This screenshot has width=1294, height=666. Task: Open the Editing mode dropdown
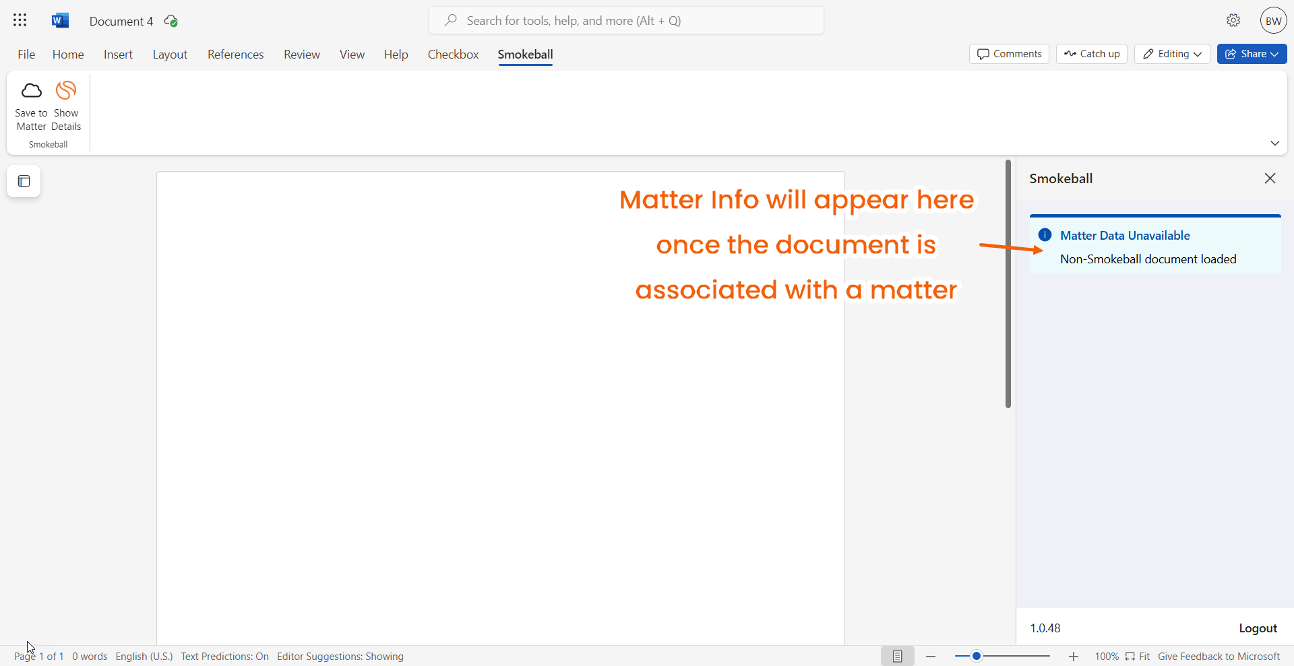[x=1172, y=54]
